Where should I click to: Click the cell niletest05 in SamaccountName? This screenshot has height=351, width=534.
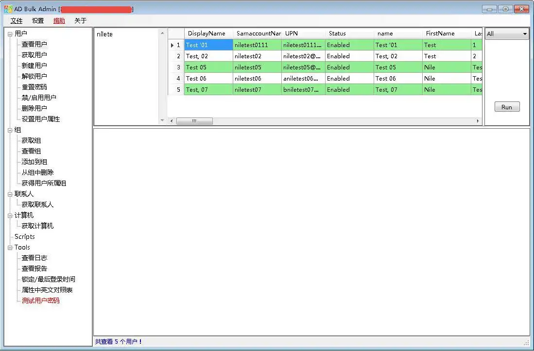pos(257,67)
